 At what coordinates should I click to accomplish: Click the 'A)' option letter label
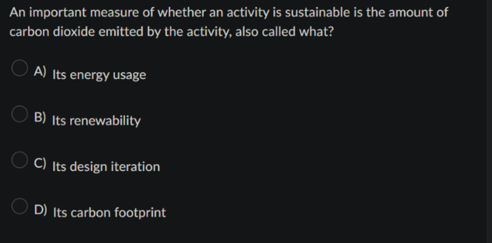pyautogui.click(x=40, y=72)
